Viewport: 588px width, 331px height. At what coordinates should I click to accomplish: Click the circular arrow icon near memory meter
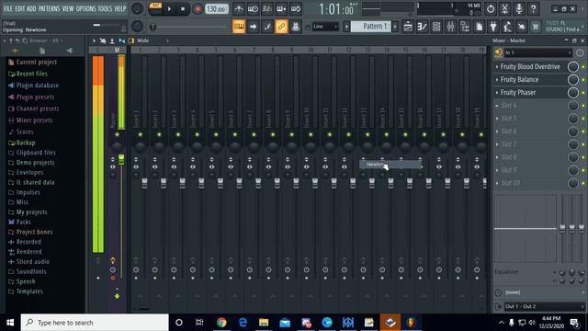tap(491, 8)
